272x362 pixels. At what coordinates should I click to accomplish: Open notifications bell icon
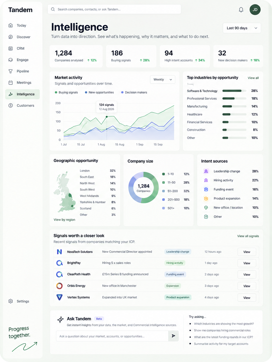click(x=241, y=10)
